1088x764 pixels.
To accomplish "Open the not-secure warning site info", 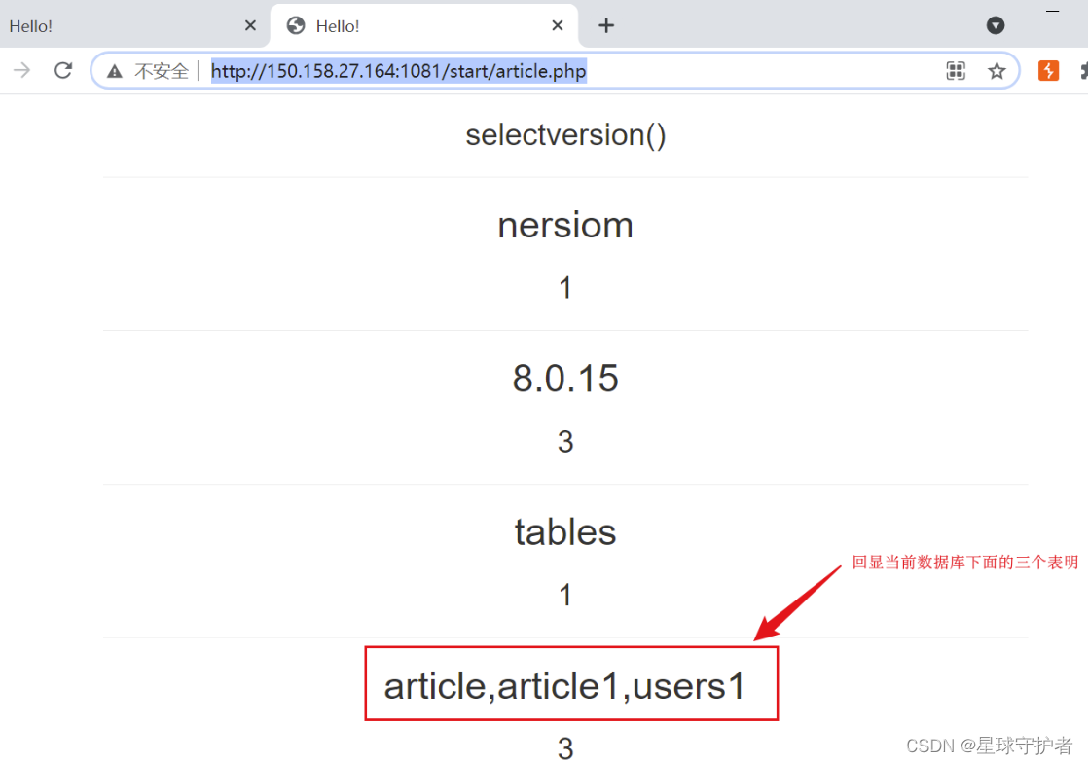I will [115, 71].
